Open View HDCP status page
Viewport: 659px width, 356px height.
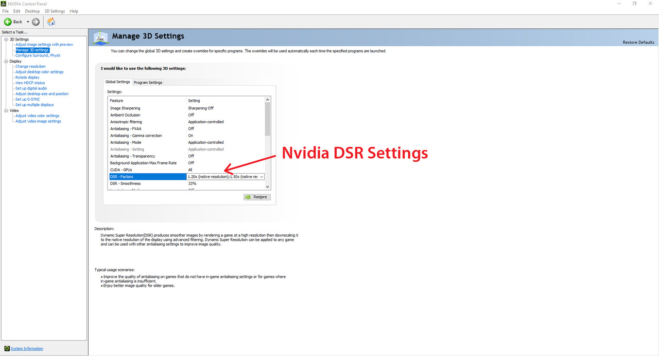click(30, 83)
